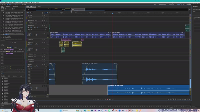Adjust the BGM 1 track volume knob
This screenshot has height=112, width=200.
point(29,66)
